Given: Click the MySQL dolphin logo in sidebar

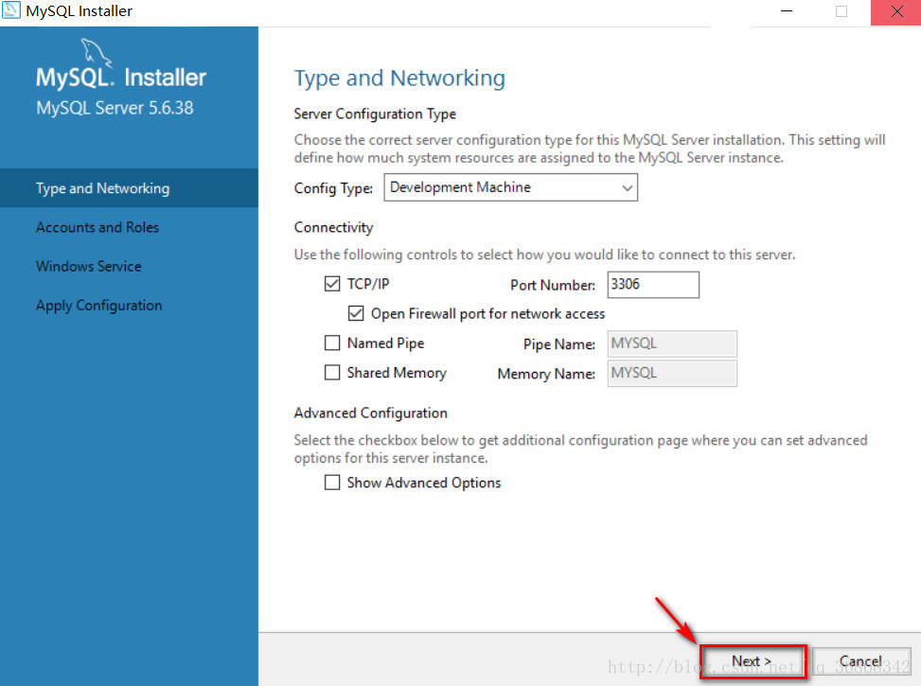Looking at the screenshot, I should tap(97, 52).
